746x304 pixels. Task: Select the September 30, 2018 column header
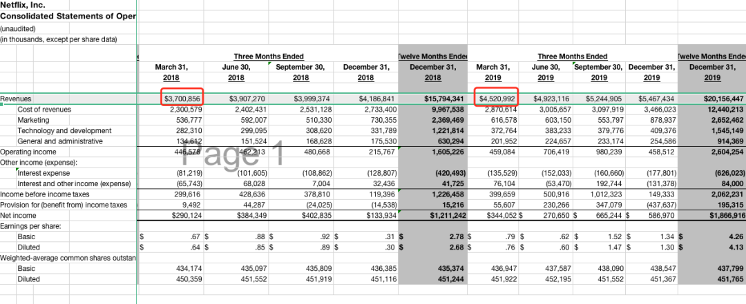tap(300, 72)
